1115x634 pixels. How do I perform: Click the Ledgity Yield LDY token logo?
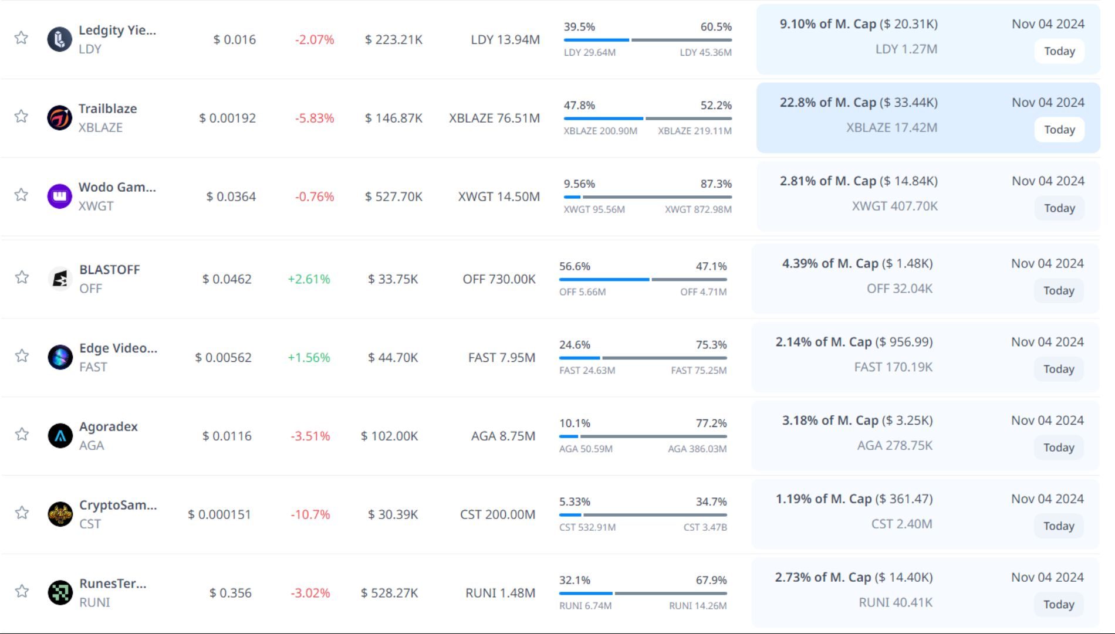(59, 39)
